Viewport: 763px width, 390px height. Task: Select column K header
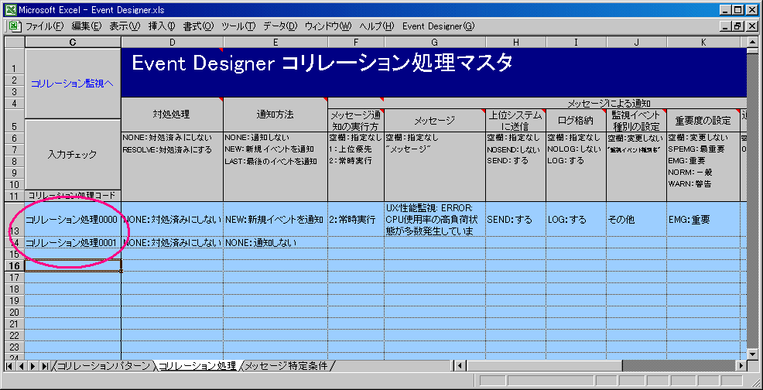pos(703,43)
